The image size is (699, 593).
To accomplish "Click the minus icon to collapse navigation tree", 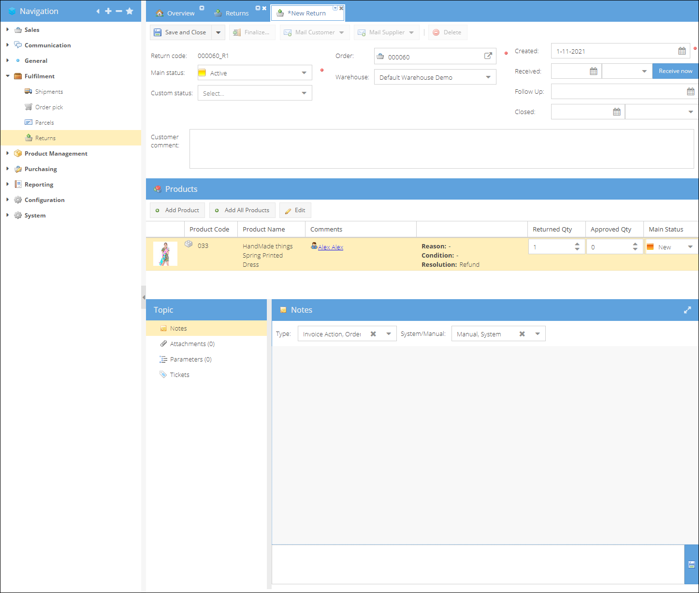I will click(x=119, y=11).
